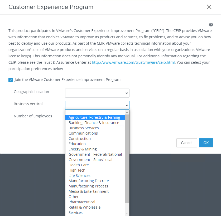Click the dropdown list scrollbar thumb
221x216 pixels.
(x=127, y=159)
